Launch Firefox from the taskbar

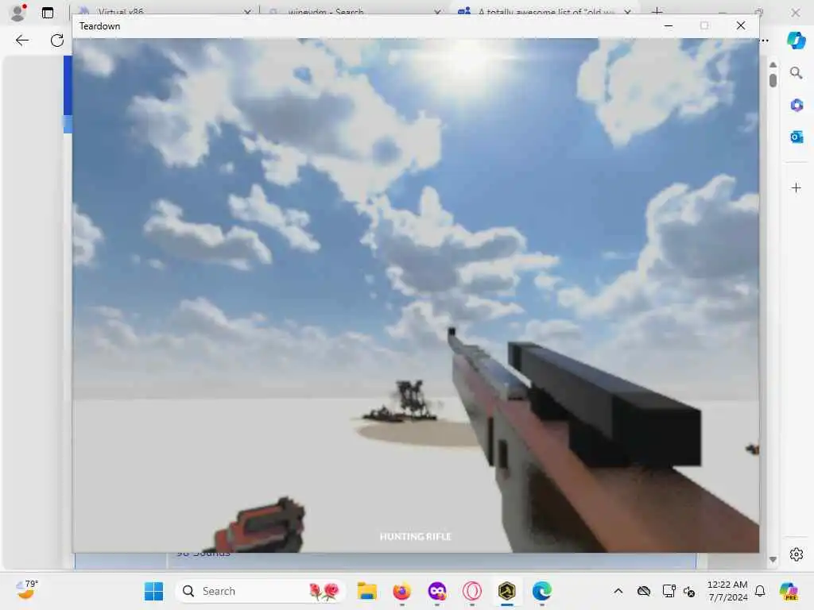(401, 591)
